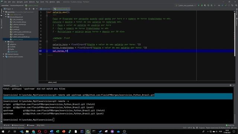Toggle docstring fold marker at line 10
The width and height of the screenshot is (238, 134).
click(x=47, y=41)
